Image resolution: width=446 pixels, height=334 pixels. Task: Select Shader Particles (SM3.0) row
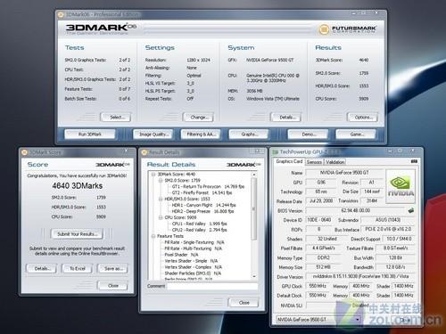[x=193, y=273]
